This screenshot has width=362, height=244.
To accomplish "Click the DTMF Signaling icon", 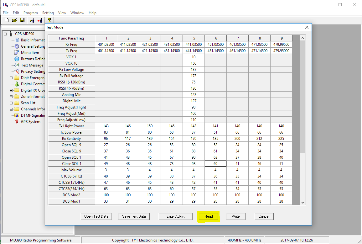I will click(x=17, y=115).
